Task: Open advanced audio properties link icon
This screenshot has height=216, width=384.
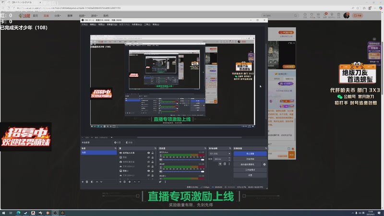Action: point(160,182)
